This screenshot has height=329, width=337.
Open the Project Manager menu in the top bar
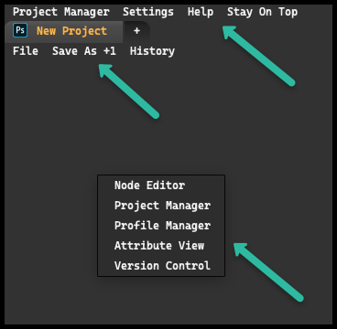61,12
